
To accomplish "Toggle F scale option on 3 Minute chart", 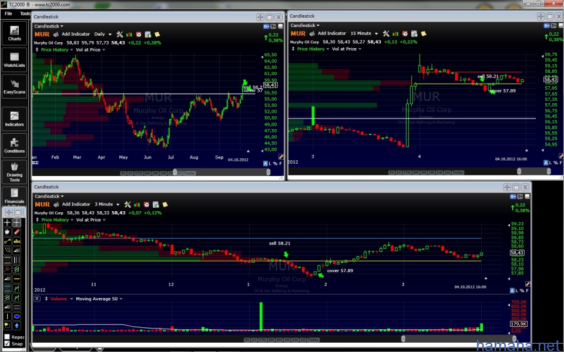I will [x=528, y=290].
